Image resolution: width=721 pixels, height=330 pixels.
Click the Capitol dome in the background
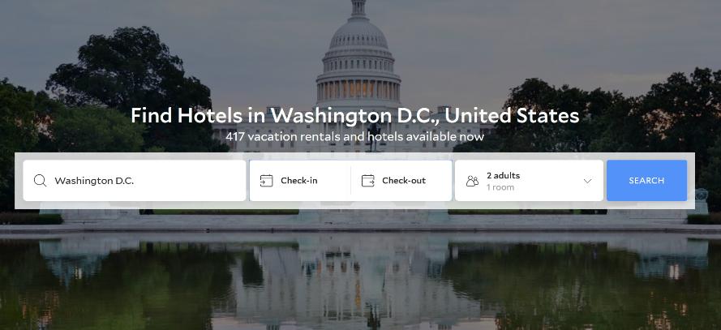click(x=358, y=36)
